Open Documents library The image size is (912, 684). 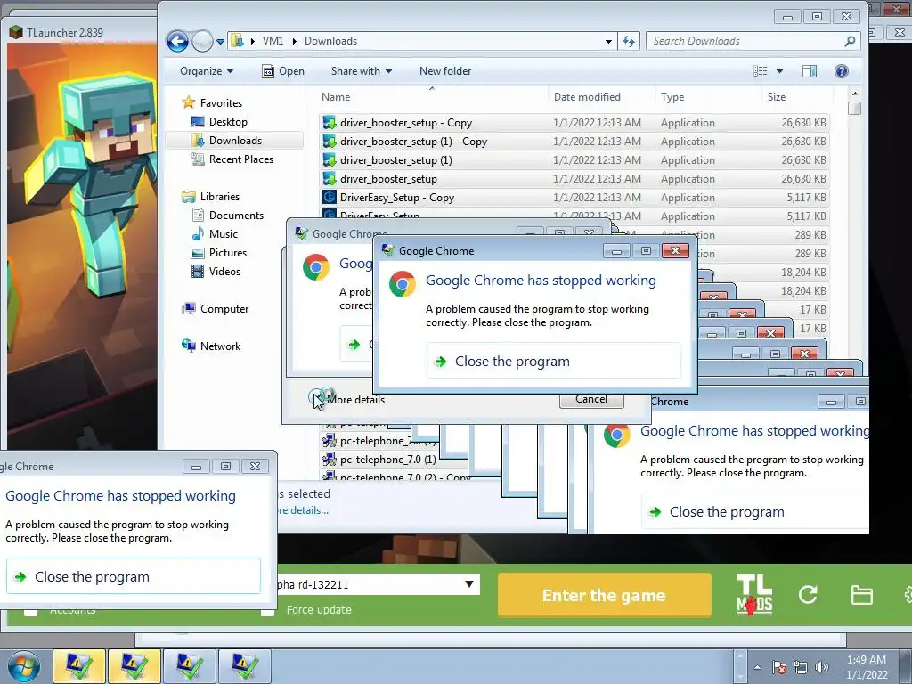tap(228, 216)
